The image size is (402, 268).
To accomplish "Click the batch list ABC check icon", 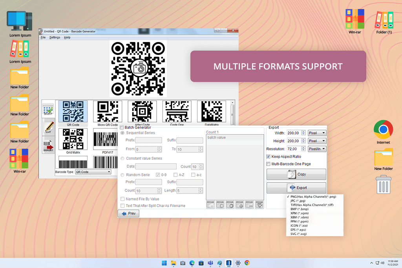I will tap(259, 205).
